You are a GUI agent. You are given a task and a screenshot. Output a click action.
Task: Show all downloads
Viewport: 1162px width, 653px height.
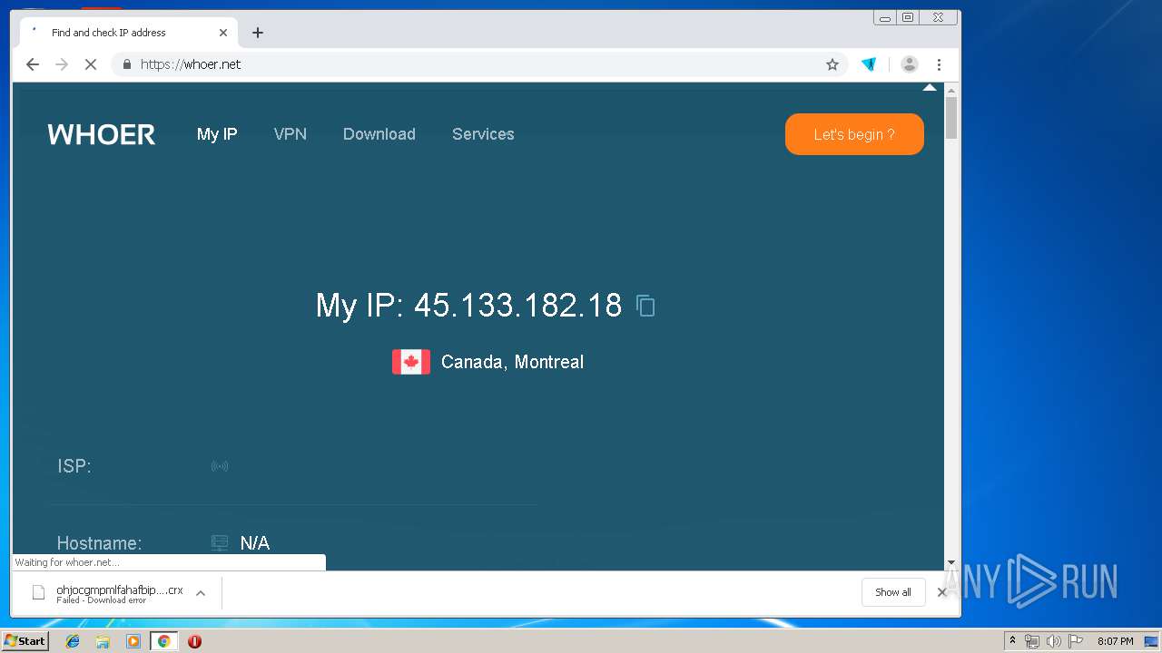click(893, 592)
